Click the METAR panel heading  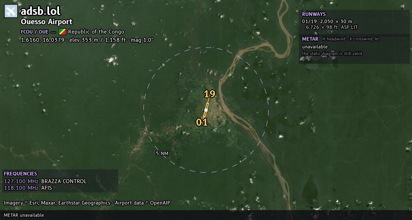click(310, 39)
